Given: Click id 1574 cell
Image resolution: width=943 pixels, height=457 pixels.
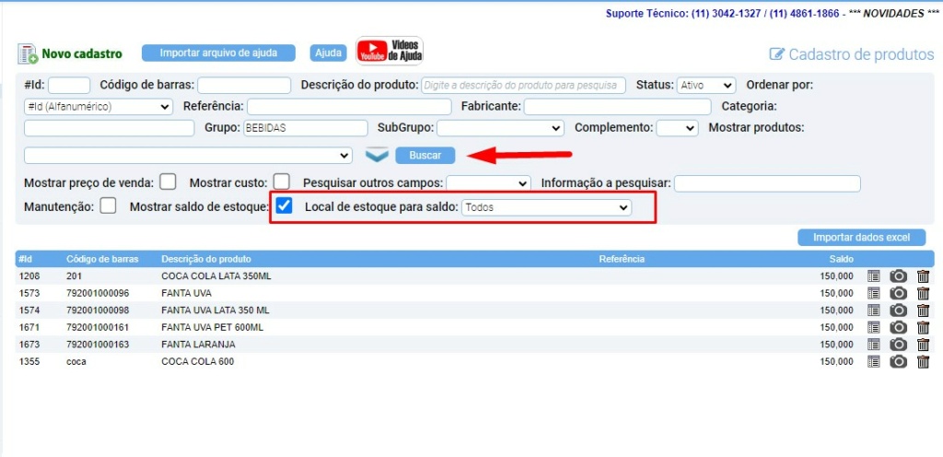Looking at the screenshot, I should pos(29,311).
